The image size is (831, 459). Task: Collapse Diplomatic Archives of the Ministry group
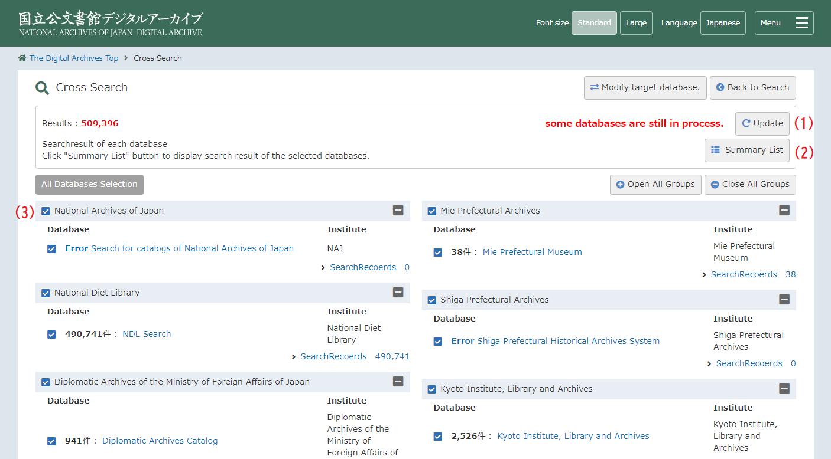398,382
